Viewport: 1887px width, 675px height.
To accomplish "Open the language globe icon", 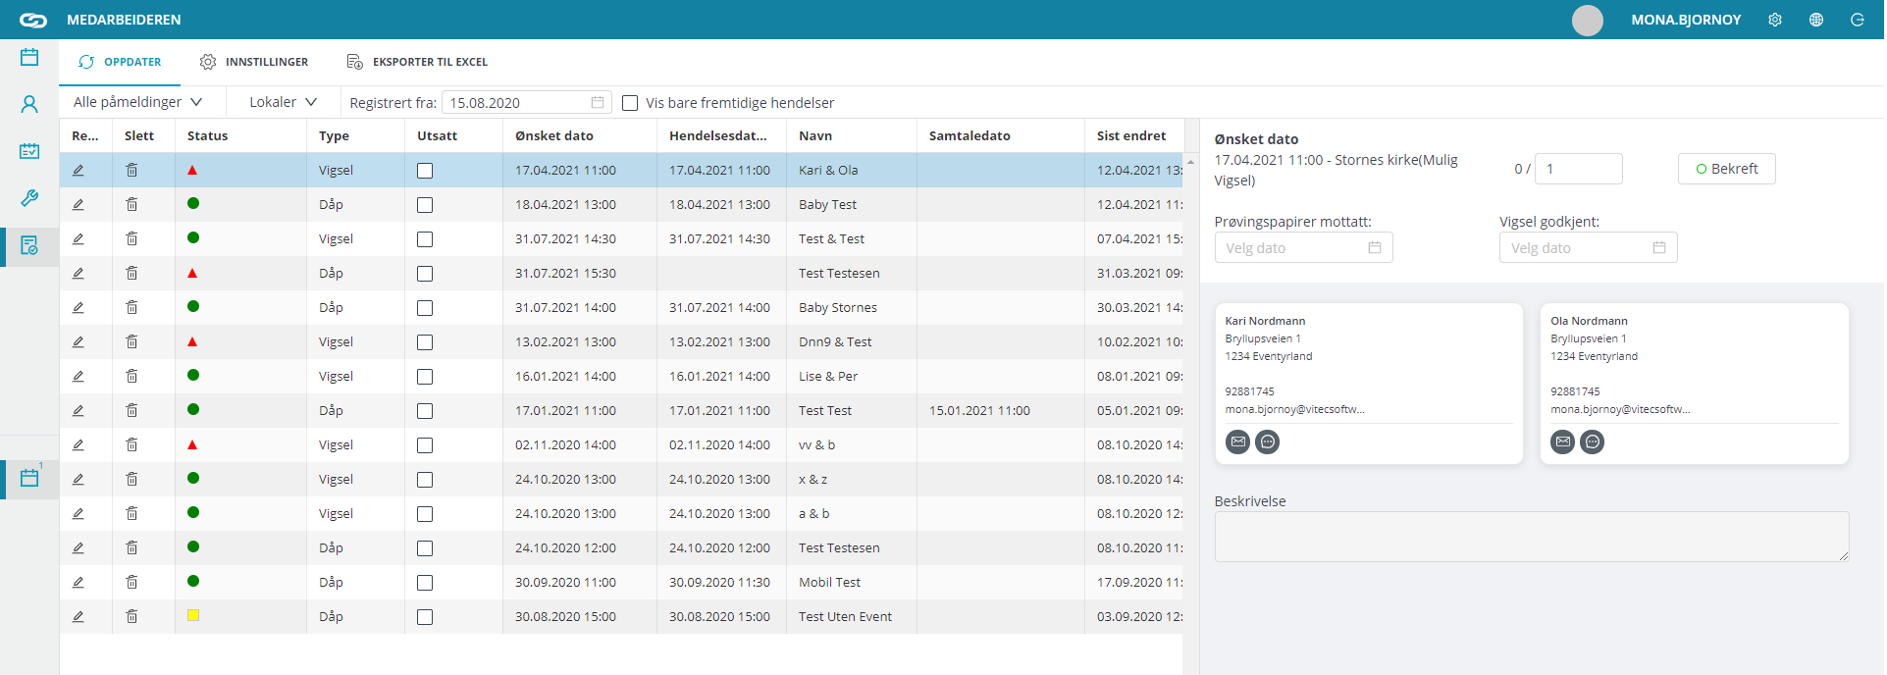I will coord(1816,20).
